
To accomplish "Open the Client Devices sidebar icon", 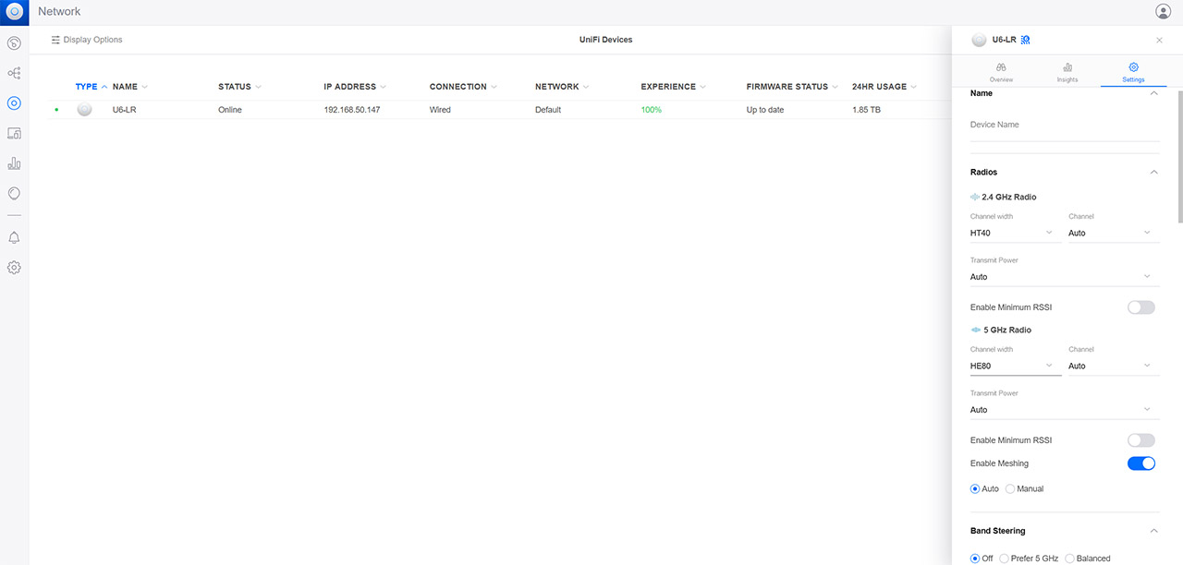I will point(14,133).
